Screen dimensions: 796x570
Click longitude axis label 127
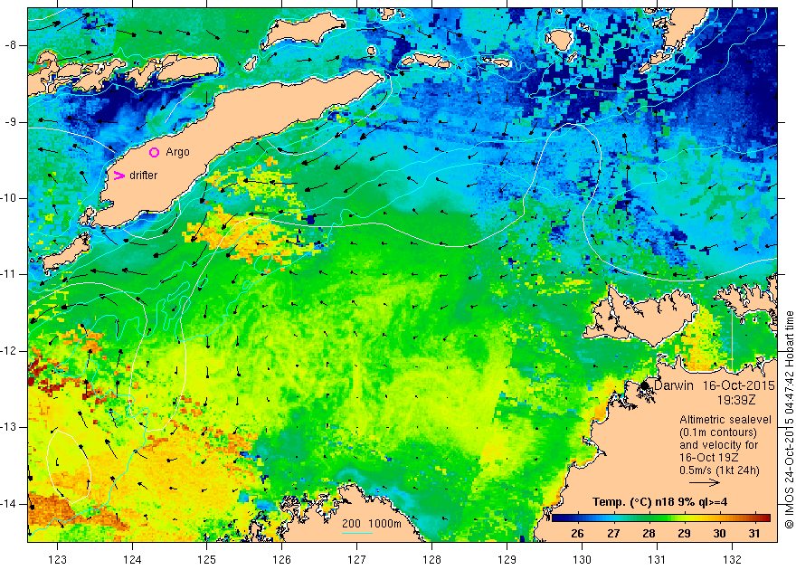357,560
